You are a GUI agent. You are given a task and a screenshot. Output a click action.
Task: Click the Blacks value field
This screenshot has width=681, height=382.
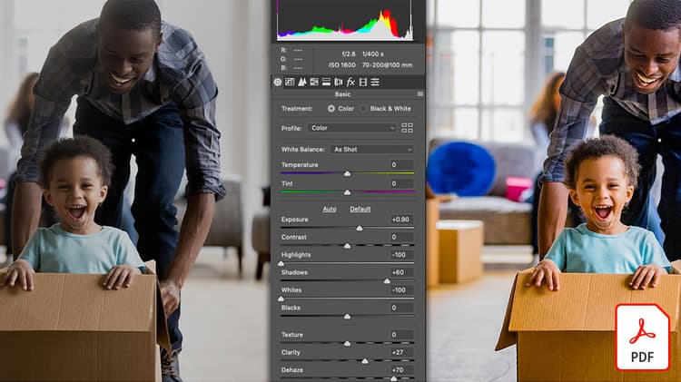[401, 308]
